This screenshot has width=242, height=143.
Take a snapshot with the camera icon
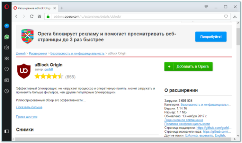pyautogui.click(x=7, y=47)
